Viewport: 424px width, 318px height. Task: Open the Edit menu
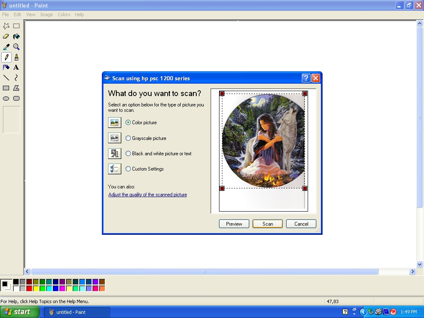(17, 14)
